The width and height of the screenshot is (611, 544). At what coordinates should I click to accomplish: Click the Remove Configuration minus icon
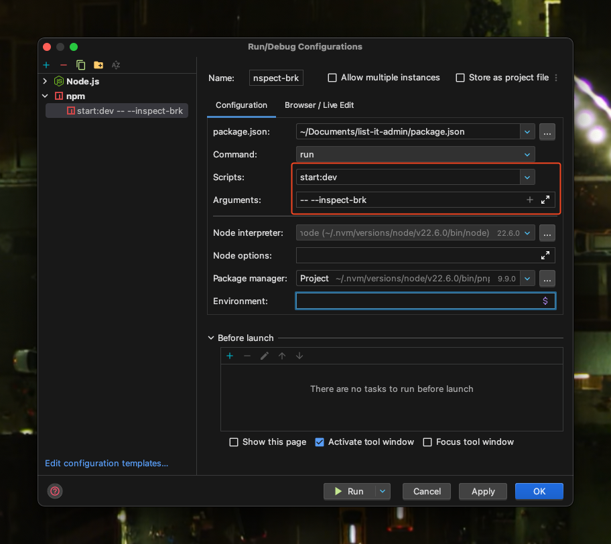pyautogui.click(x=64, y=65)
